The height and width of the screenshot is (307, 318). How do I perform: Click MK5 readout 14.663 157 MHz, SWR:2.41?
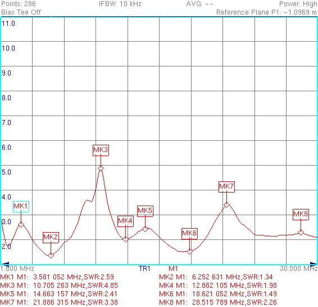pyautogui.click(x=59, y=294)
